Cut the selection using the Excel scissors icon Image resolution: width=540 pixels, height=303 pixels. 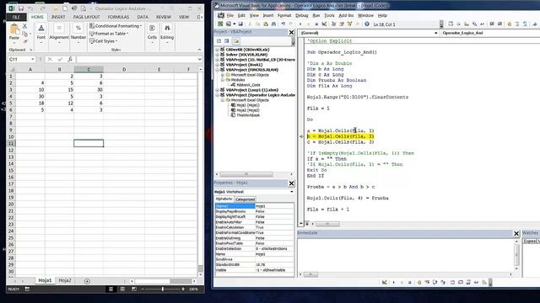24,26
